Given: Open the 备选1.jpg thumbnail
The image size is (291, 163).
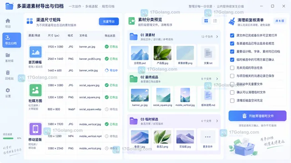Looking at the screenshot, I should (140, 137).
